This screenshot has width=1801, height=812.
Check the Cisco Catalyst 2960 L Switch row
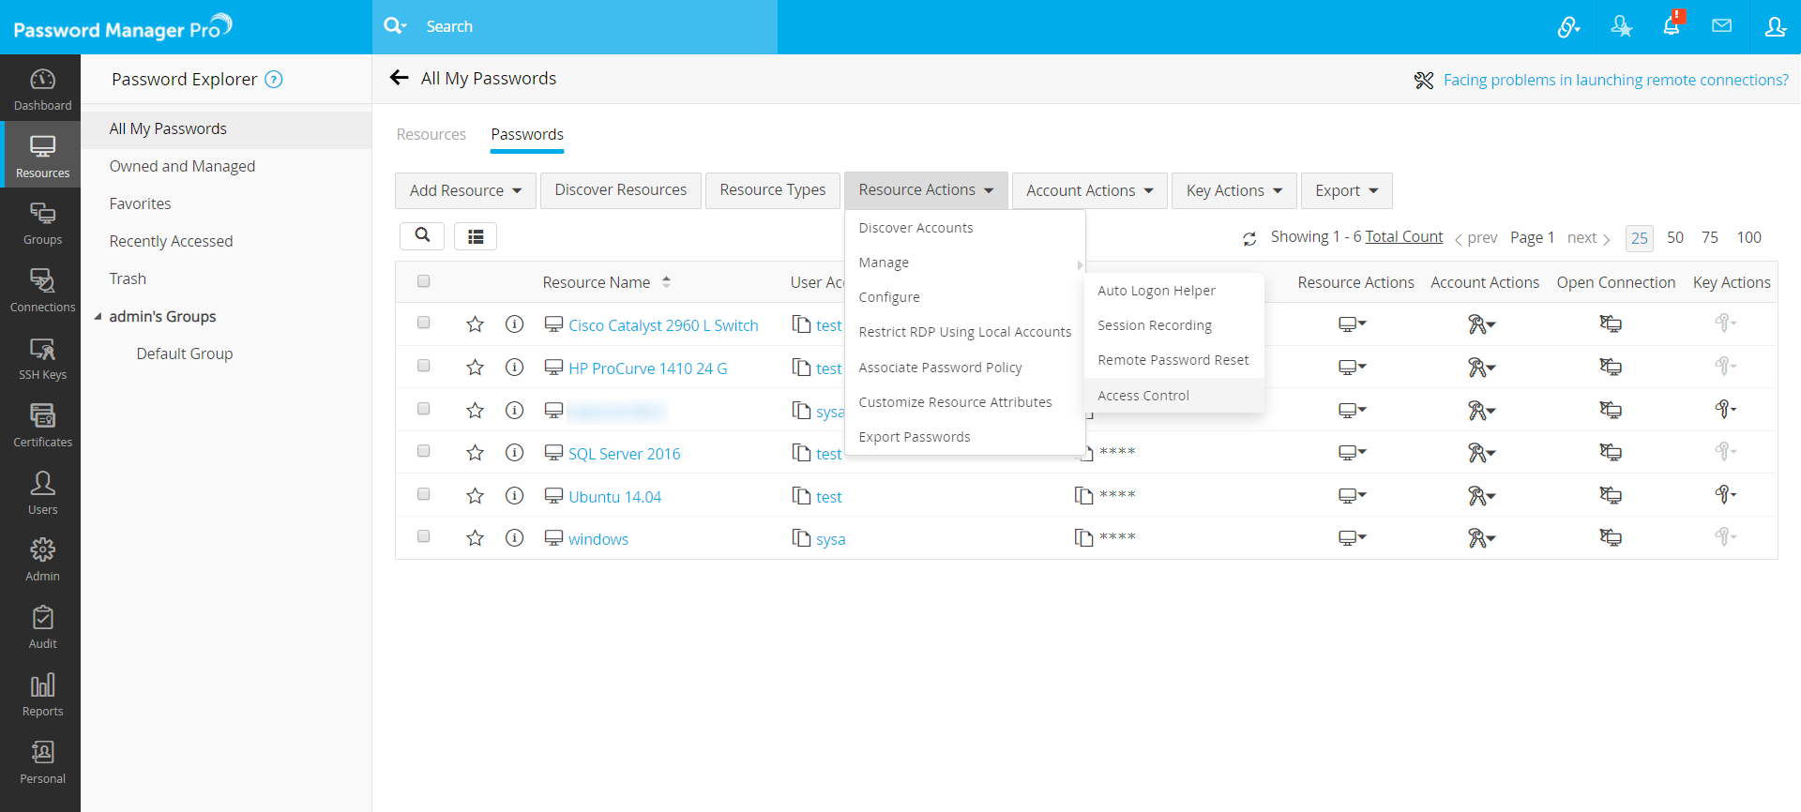tap(424, 323)
